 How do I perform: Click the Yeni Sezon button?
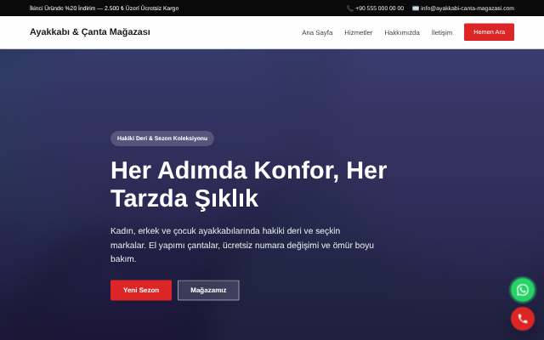(141, 290)
